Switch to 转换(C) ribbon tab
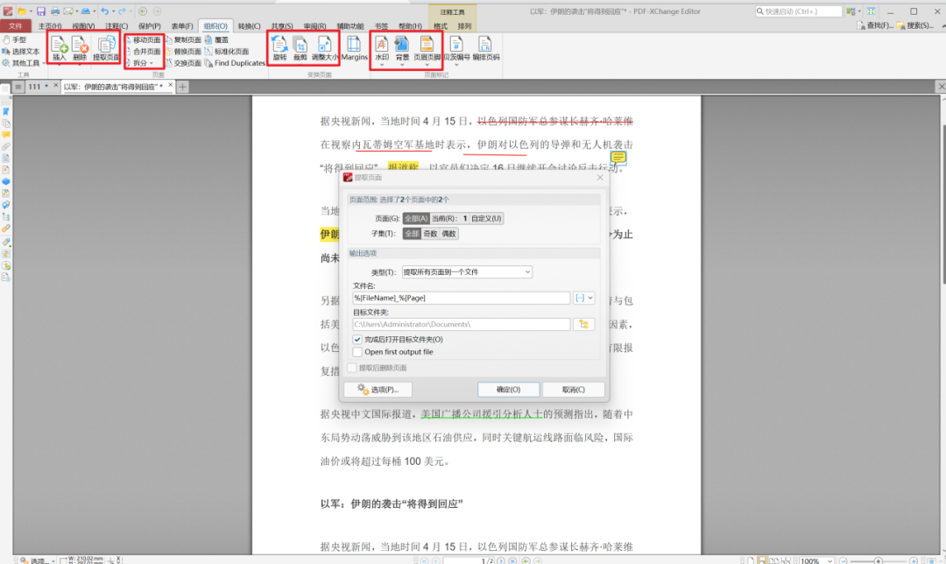This screenshot has width=946, height=564. click(x=249, y=26)
